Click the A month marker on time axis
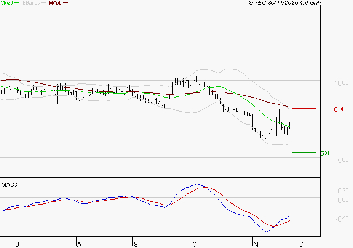The image size is (353, 248). point(79,244)
